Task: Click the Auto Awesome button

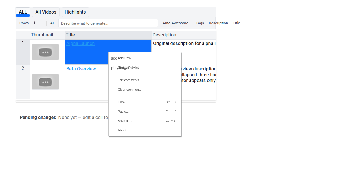Action: [175, 23]
